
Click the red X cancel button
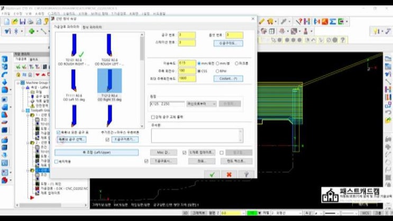pyautogui.click(x=229, y=174)
